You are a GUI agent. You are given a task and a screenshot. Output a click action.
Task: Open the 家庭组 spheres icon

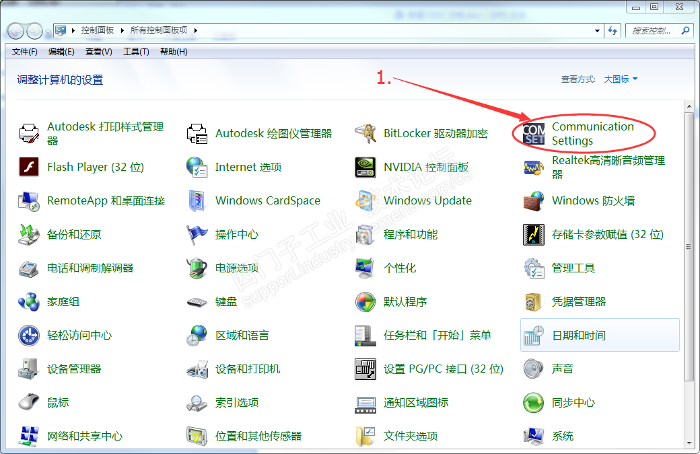point(29,302)
